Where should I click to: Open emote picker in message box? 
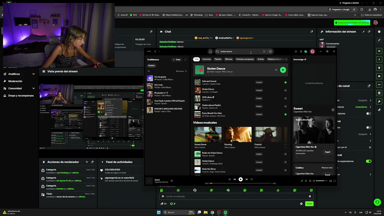(310, 196)
